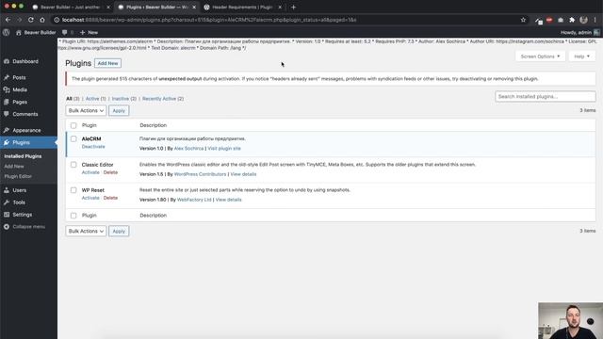Open Installed Plugins submenu item

coord(23,156)
